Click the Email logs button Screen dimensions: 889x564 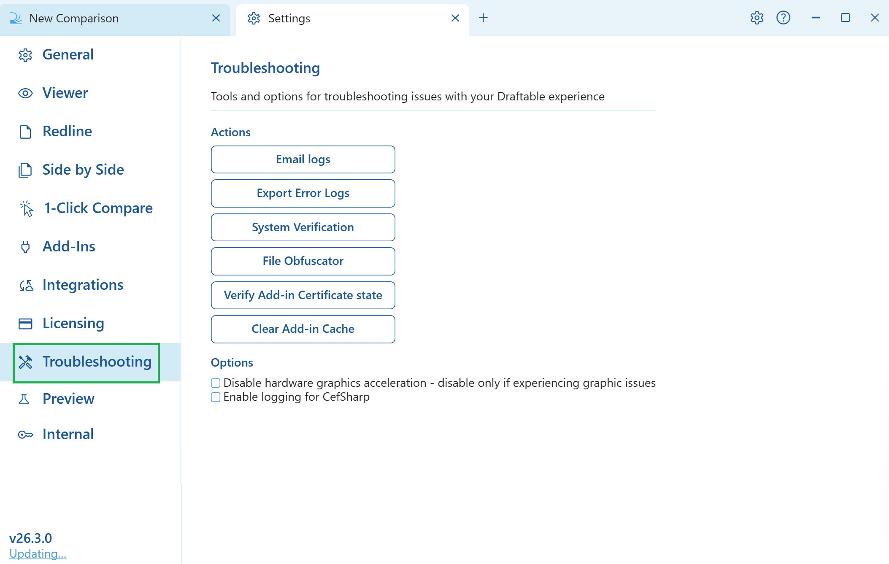pos(303,159)
